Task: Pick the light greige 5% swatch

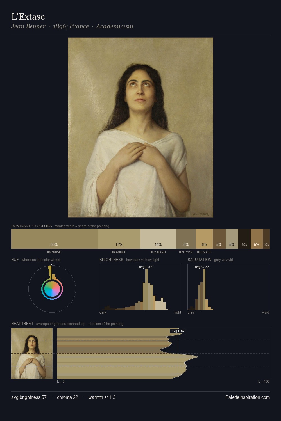Action: coord(232,239)
